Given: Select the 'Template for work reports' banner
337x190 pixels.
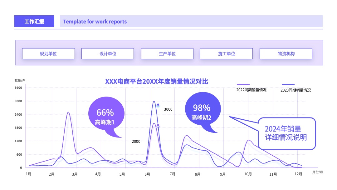Looking at the screenshot, I should coord(191,21).
